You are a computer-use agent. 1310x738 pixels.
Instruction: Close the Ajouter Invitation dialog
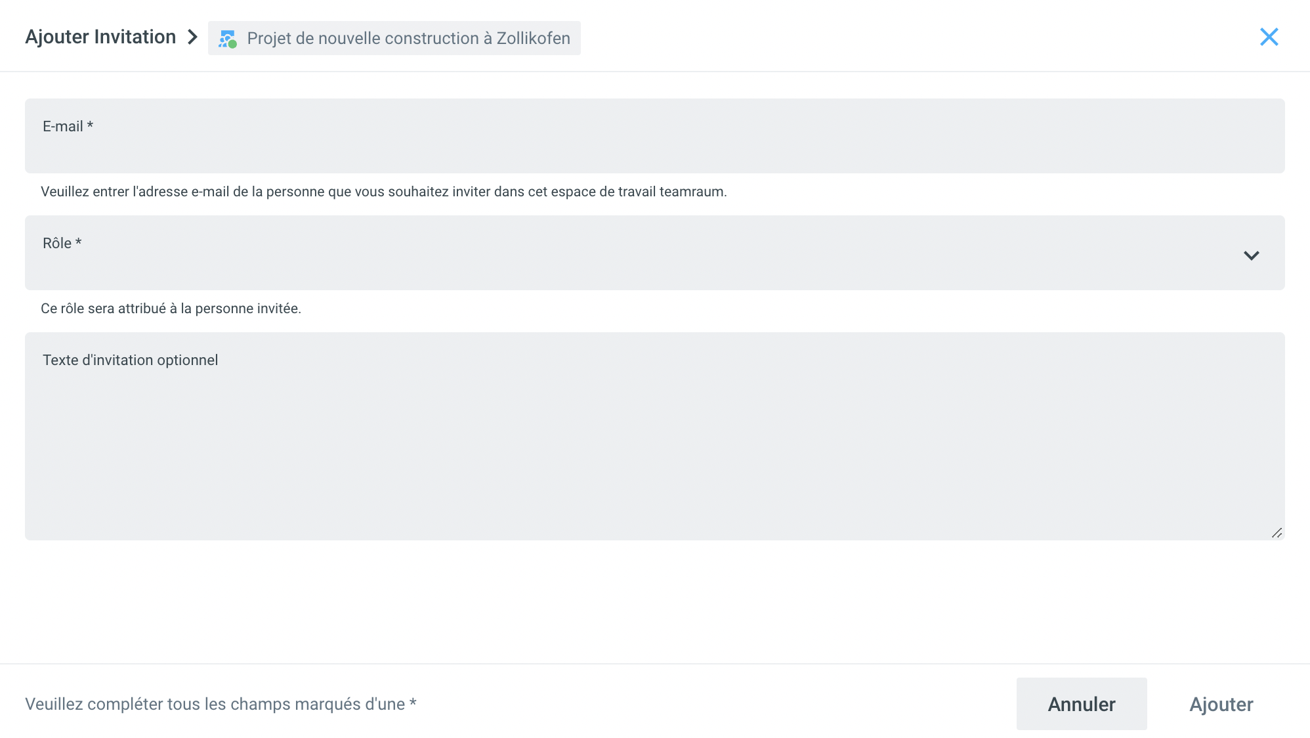coord(1269,37)
